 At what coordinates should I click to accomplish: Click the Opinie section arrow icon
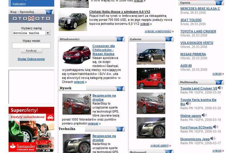[x=218, y=3]
